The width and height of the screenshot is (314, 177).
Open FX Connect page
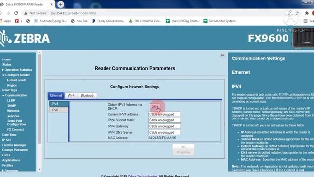coord(15,130)
